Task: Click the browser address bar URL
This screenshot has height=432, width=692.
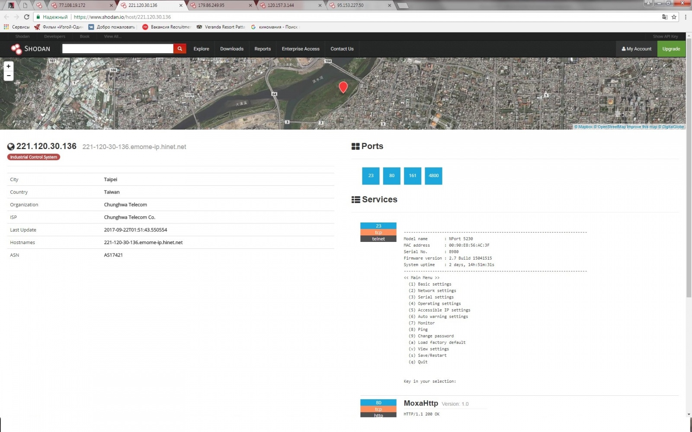Action: pos(122,17)
